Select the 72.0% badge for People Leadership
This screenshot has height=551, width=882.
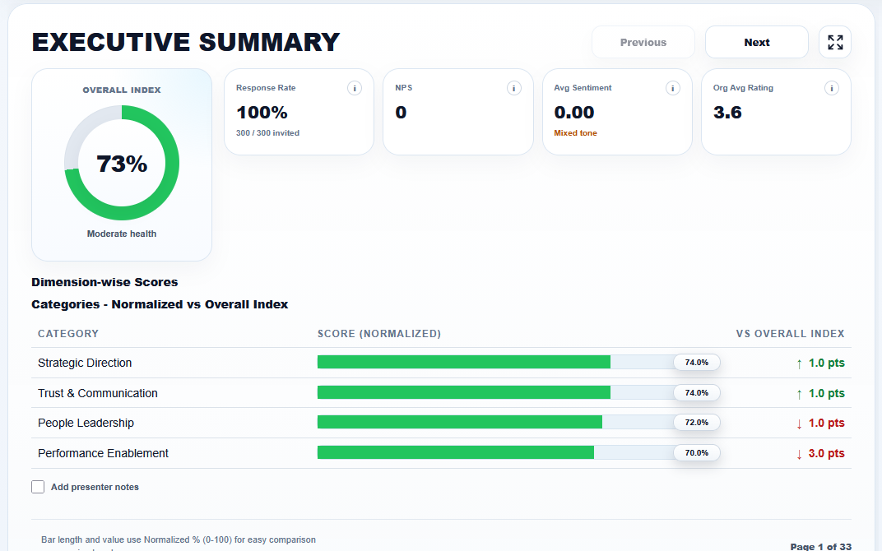click(696, 423)
